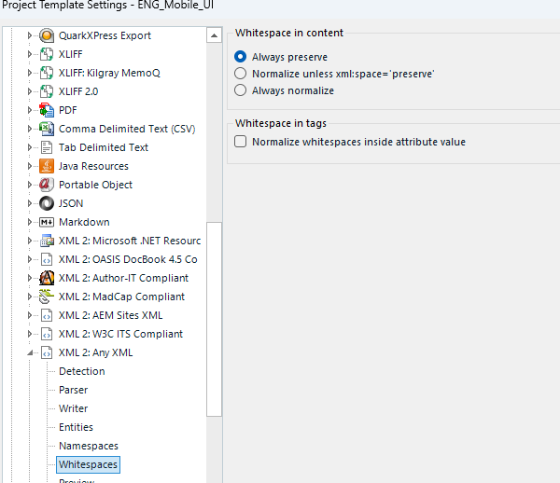Click the Java Resources icon
This screenshot has width=560, height=483.
coord(47,166)
